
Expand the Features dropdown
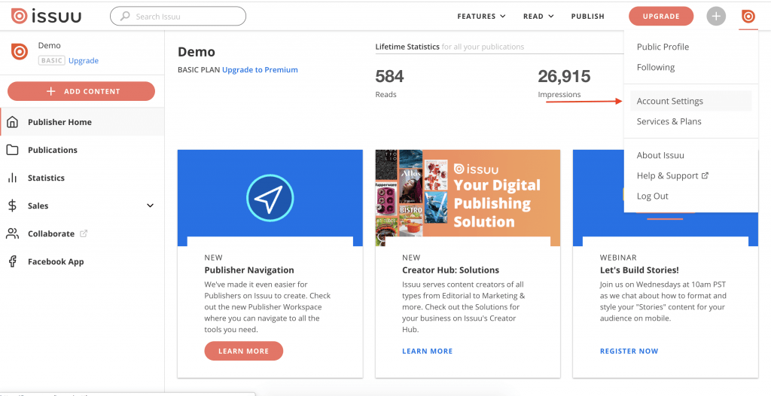[481, 17]
